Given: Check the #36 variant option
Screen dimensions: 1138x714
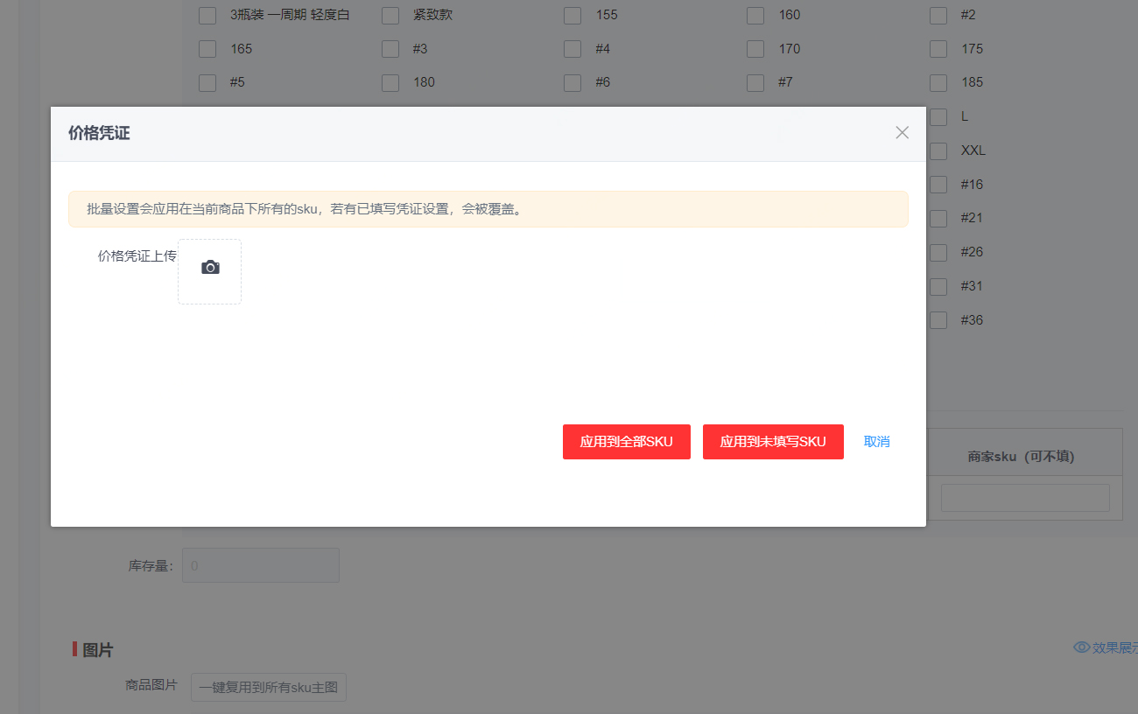Looking at the screenshot, I should pos(938,320).
